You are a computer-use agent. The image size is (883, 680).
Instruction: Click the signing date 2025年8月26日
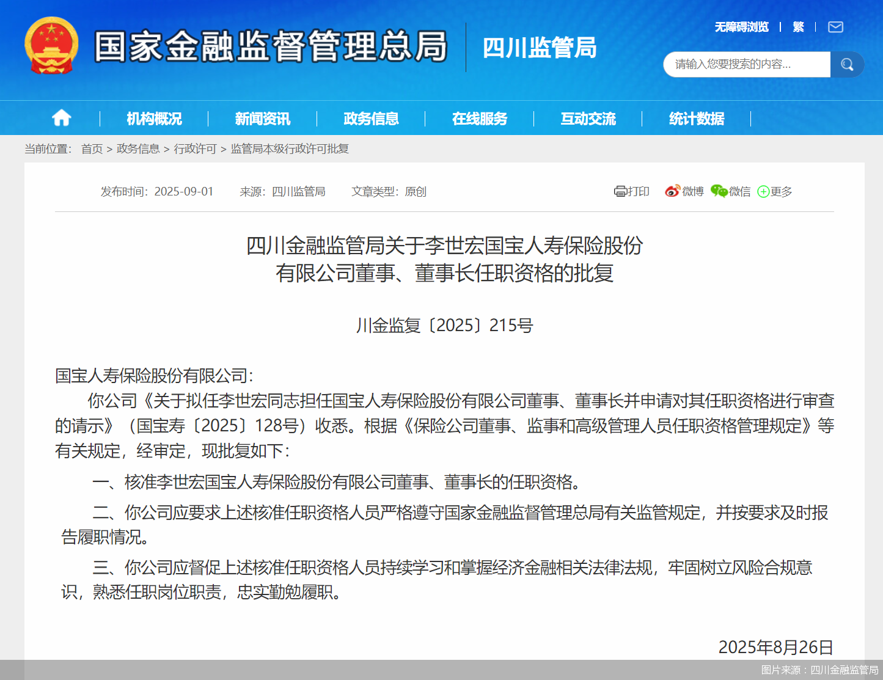(x=776, y=647)
